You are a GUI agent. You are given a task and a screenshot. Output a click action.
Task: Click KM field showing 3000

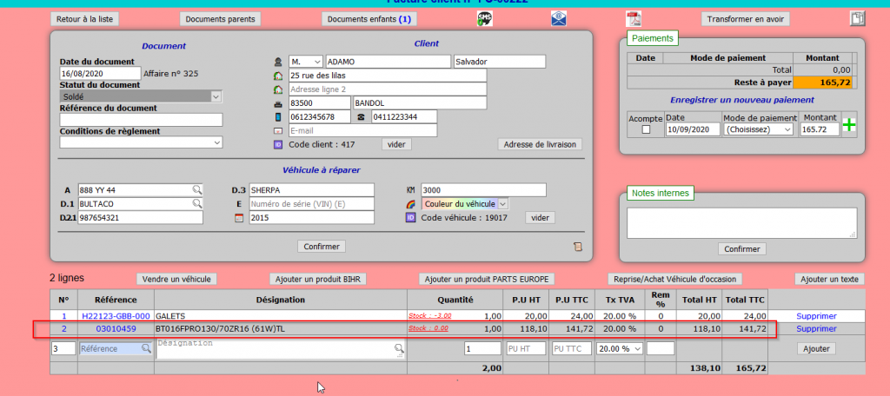482,189
